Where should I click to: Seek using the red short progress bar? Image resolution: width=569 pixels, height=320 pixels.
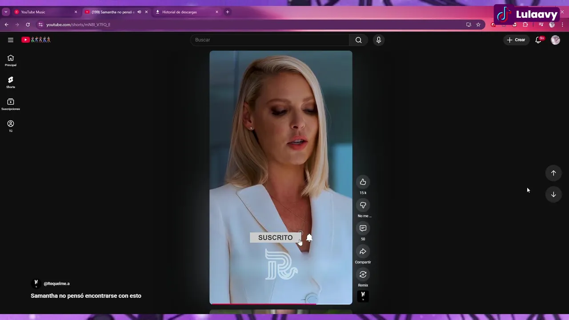(x=281, y=304)
